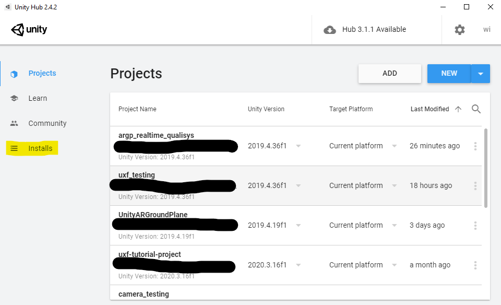Click the Hub 3.1.1 download cloud icon

click(x=330, y=30)
